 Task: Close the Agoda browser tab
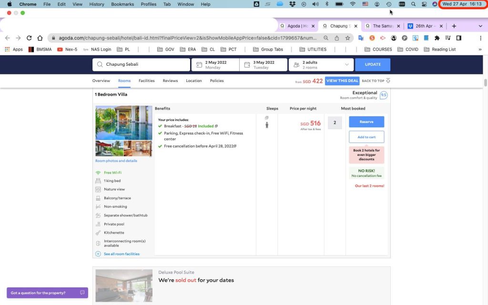point(313,26)
